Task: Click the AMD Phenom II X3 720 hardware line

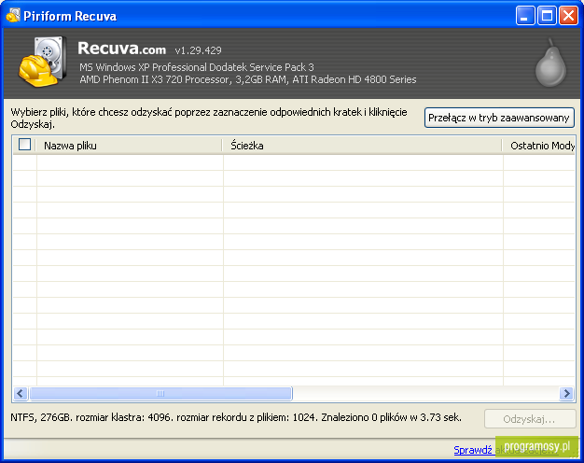Action: [248, 79]
